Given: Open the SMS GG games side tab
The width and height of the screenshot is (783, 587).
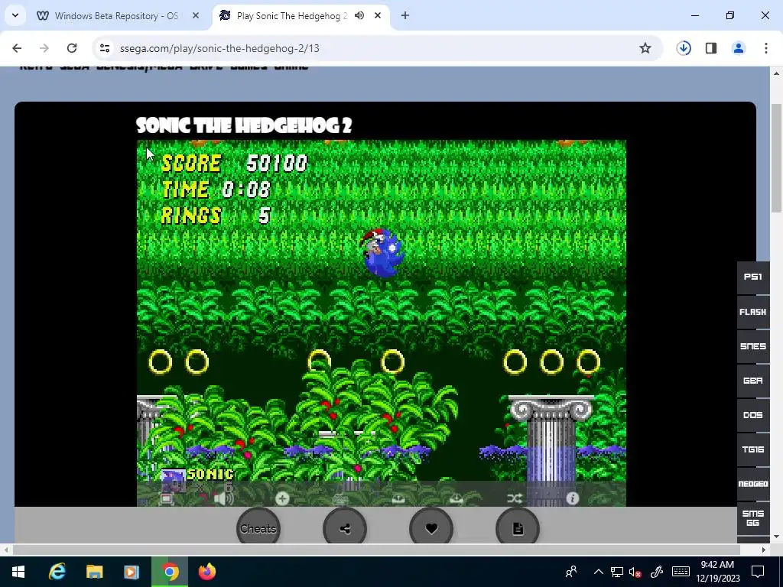Looking at the screenshot, I should click(753, 519).
